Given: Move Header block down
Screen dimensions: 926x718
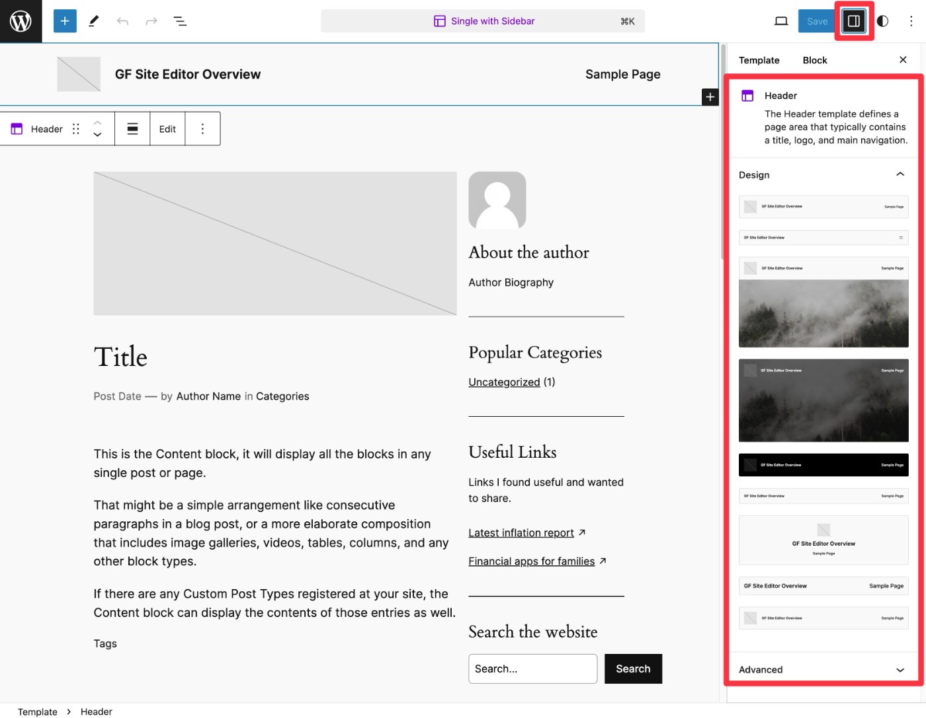Looking at the screenshot, I should pos(97,135).
